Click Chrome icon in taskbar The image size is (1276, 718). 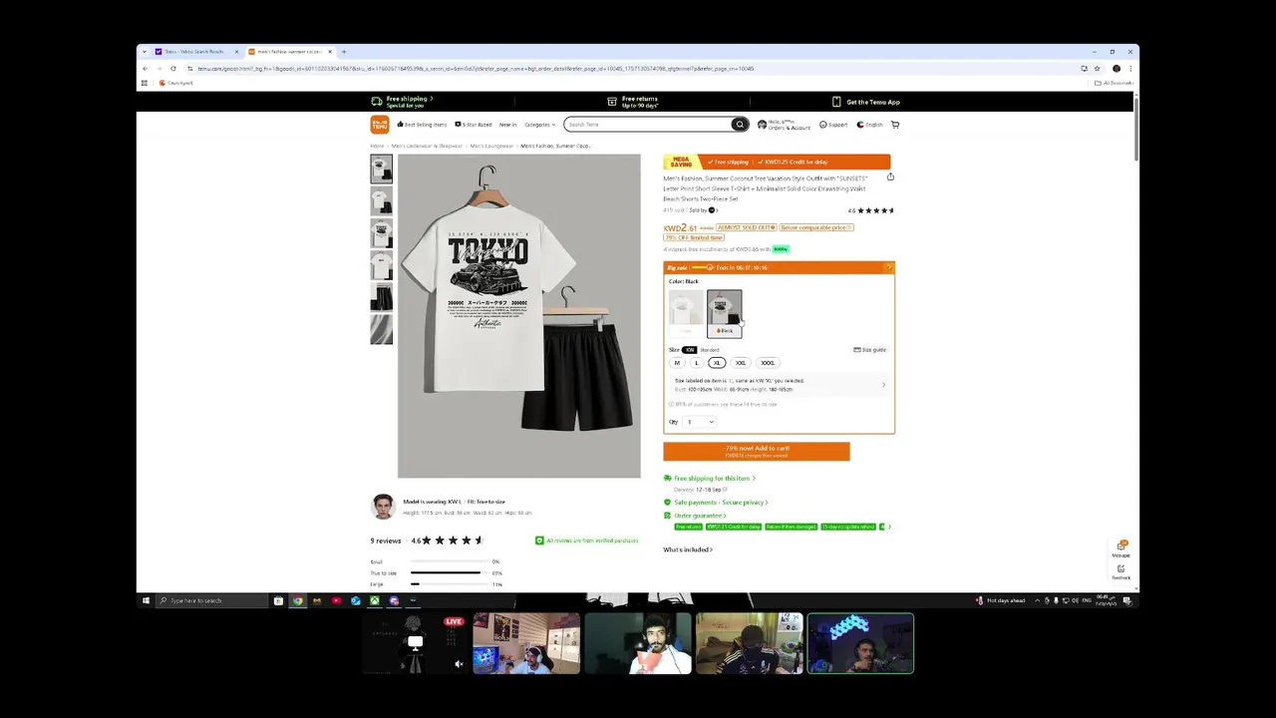click(297, 600)
